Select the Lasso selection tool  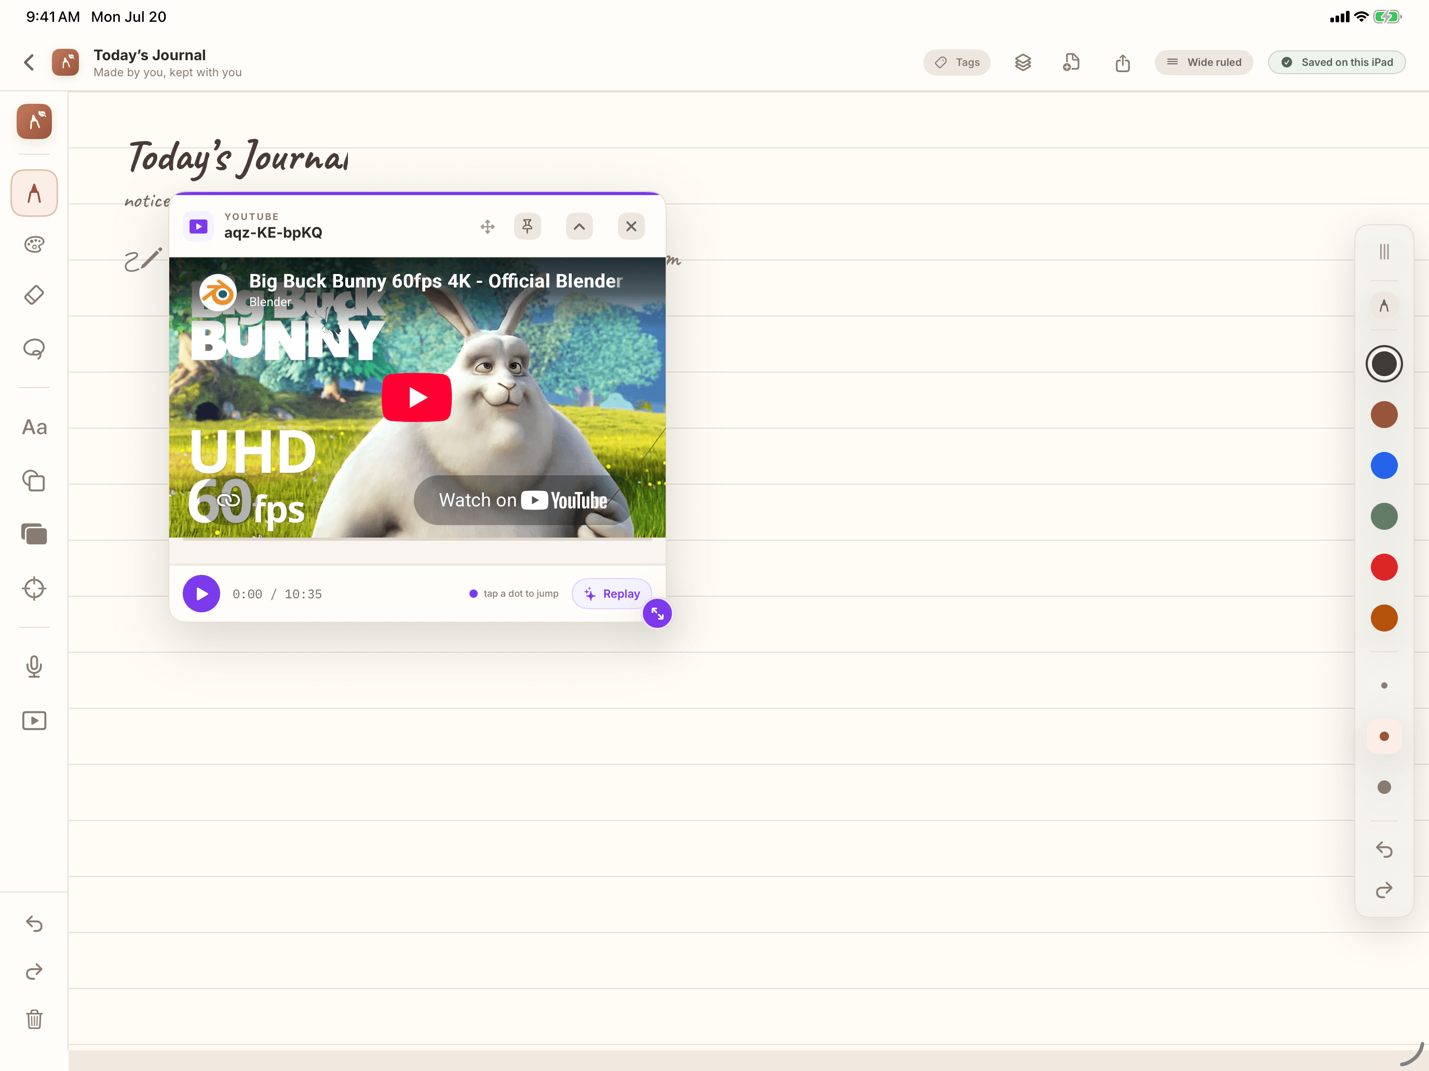point(34,349)
